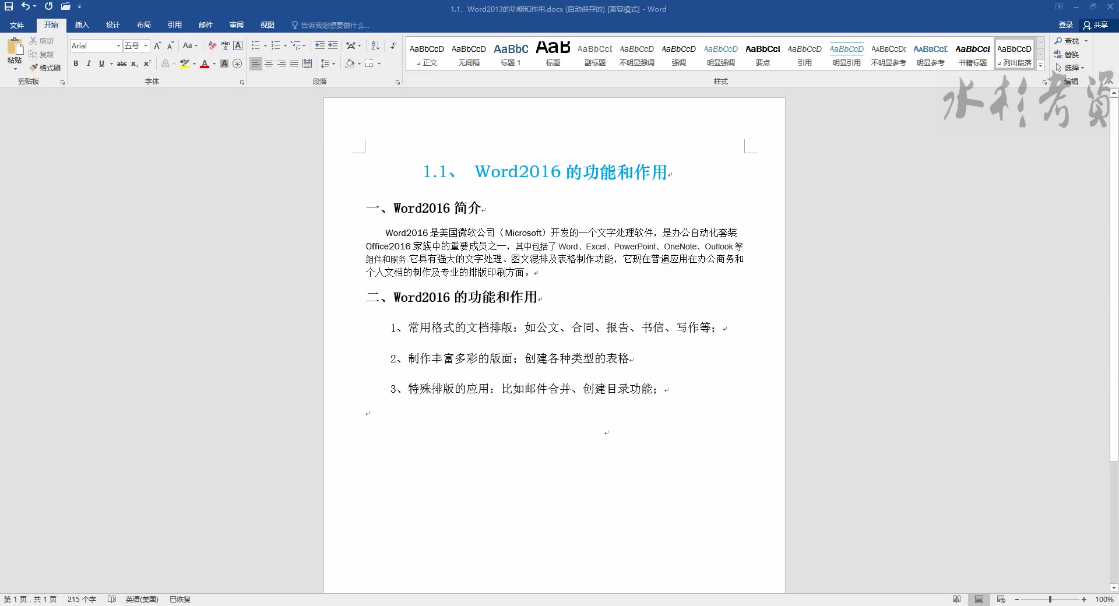Apply the Book Title (书籍标题) style

pyautogui.click(x=973, y=55)
